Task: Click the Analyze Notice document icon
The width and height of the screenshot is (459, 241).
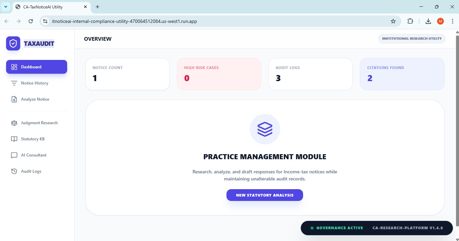Action: pyautogui.click(x=14, y=99)
